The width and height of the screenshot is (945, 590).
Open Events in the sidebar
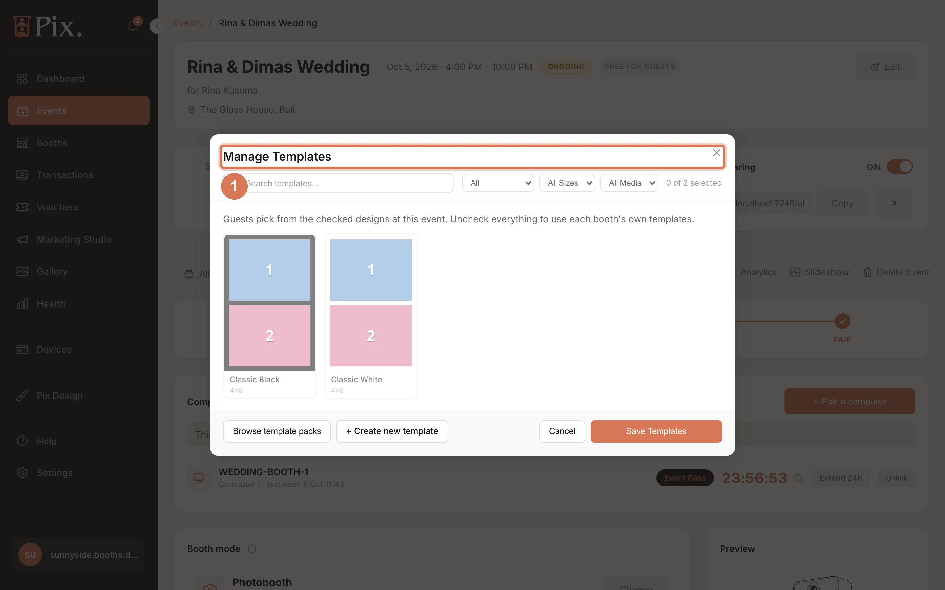78,111
